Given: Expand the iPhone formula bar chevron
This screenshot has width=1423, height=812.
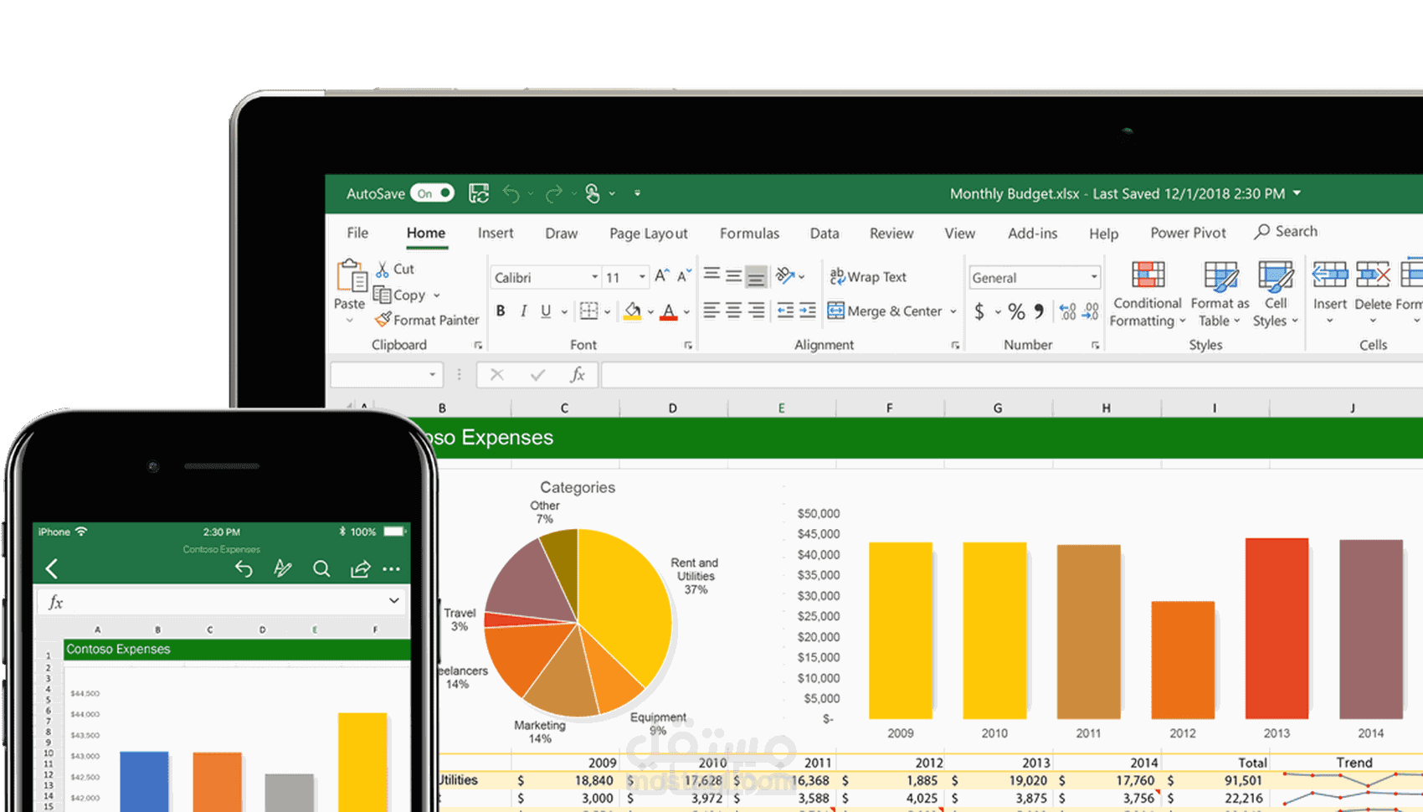Looking at the screenshot, I should (x=393, y=601).
